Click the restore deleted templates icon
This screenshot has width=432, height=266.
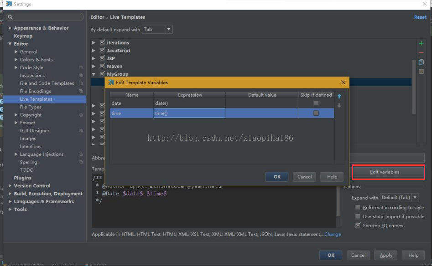click(x=421, y=72)
